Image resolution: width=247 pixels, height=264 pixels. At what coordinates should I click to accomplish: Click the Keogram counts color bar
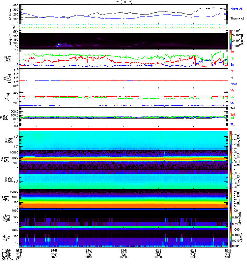(231, 39)
